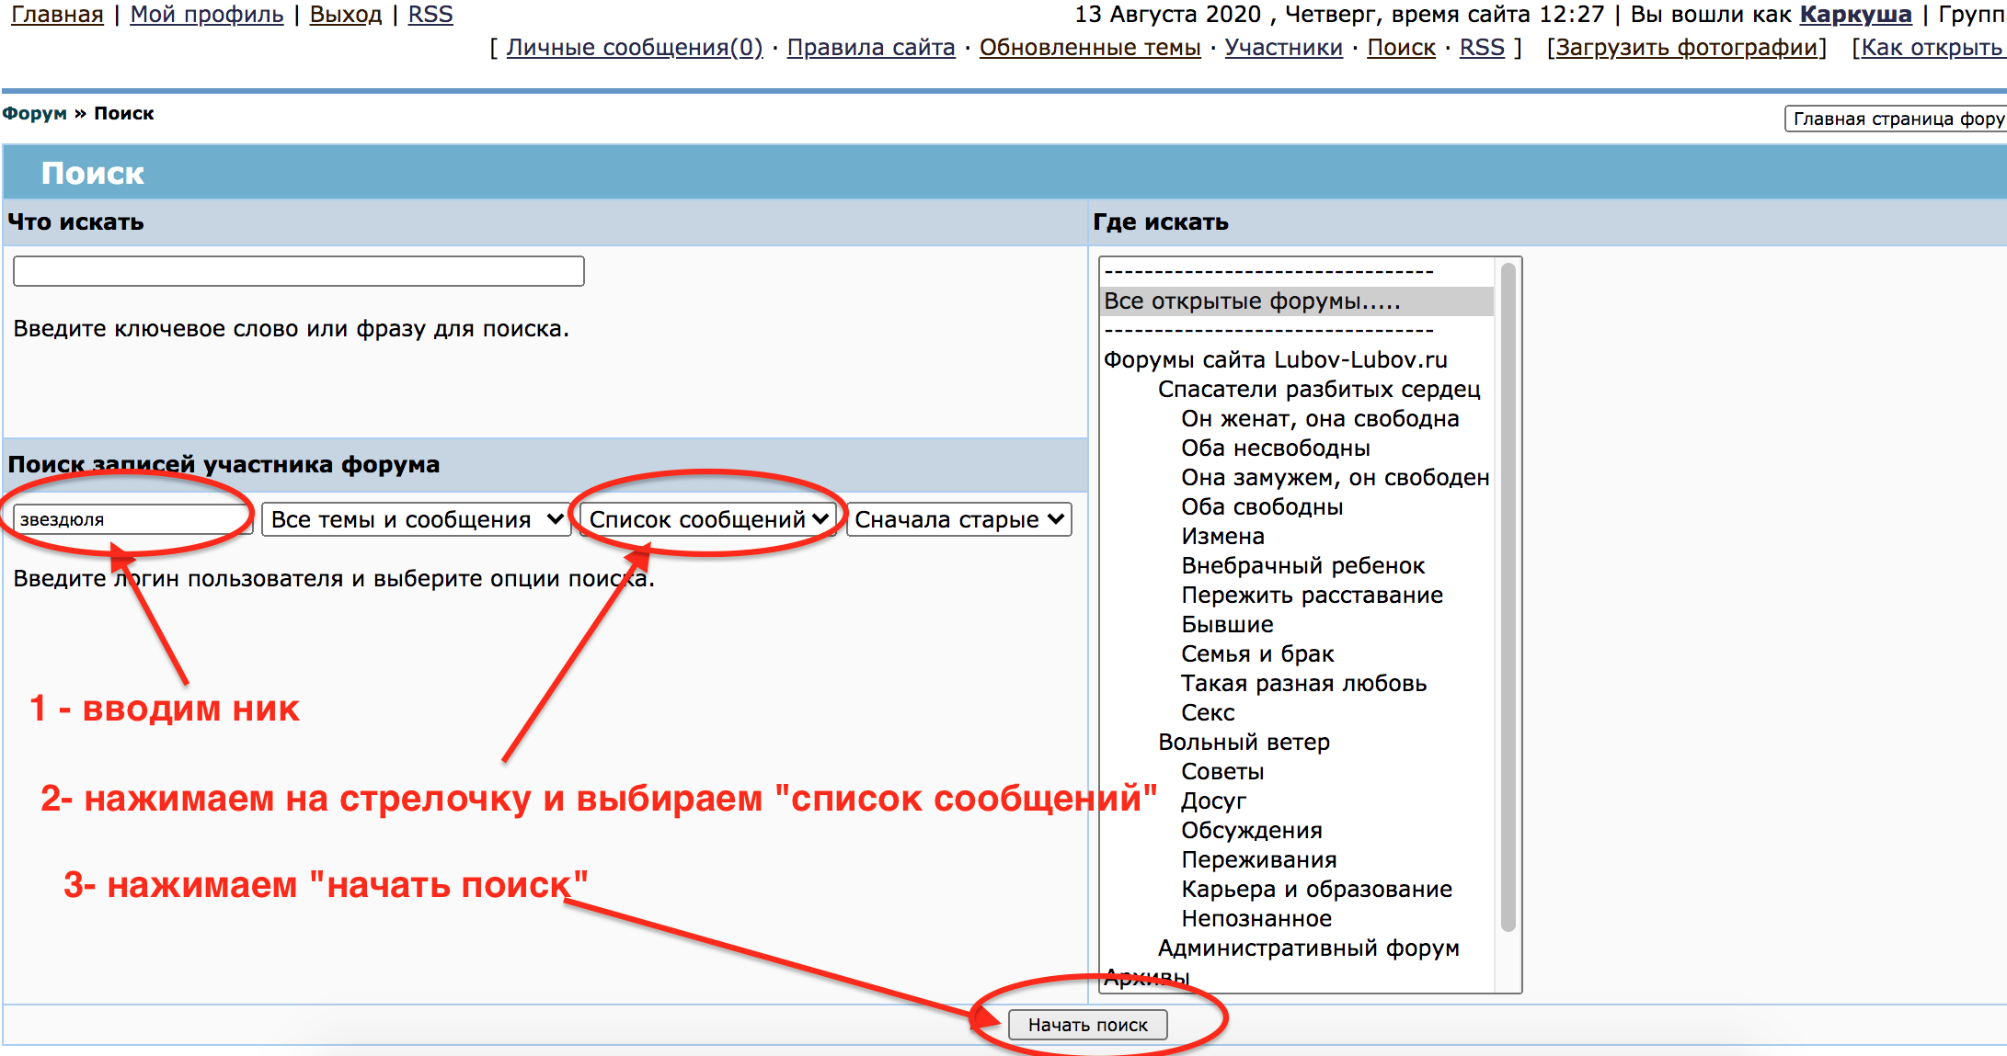This screenshot has height=1056, width=2007.
Task: Select 'Все открытые форумы.....' in the list
Action: click(x=1252, y=301)
